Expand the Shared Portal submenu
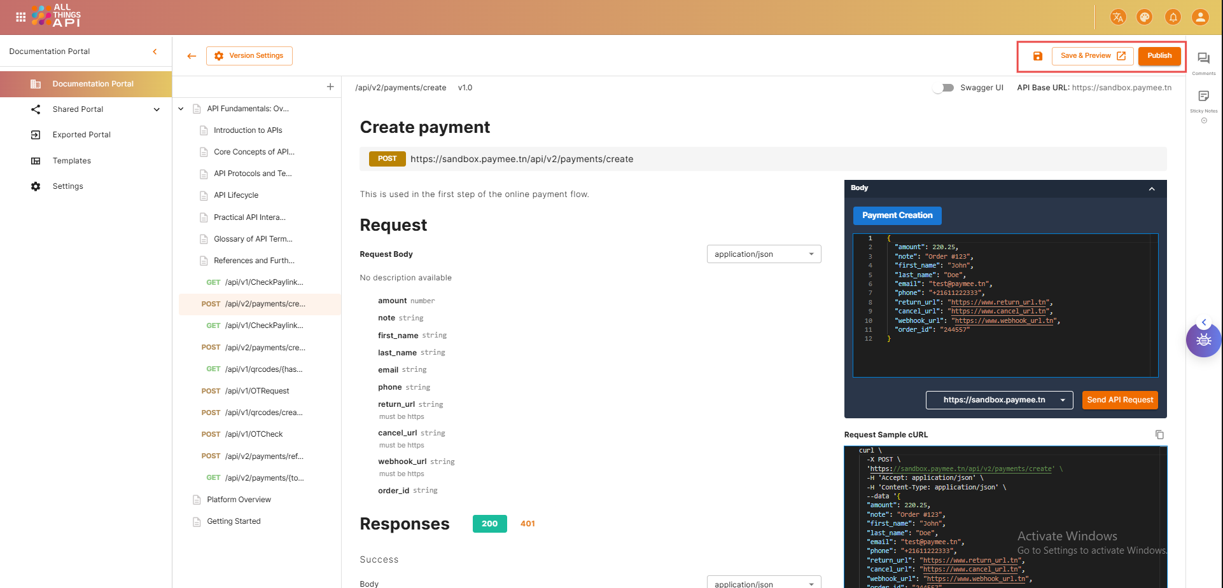Screen dimensions: 1223x588 click(x=157, y=109)
